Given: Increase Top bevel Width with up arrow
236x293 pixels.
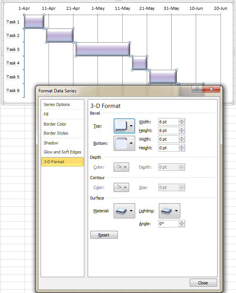Looking at the screenshot, I should [182, 120].
